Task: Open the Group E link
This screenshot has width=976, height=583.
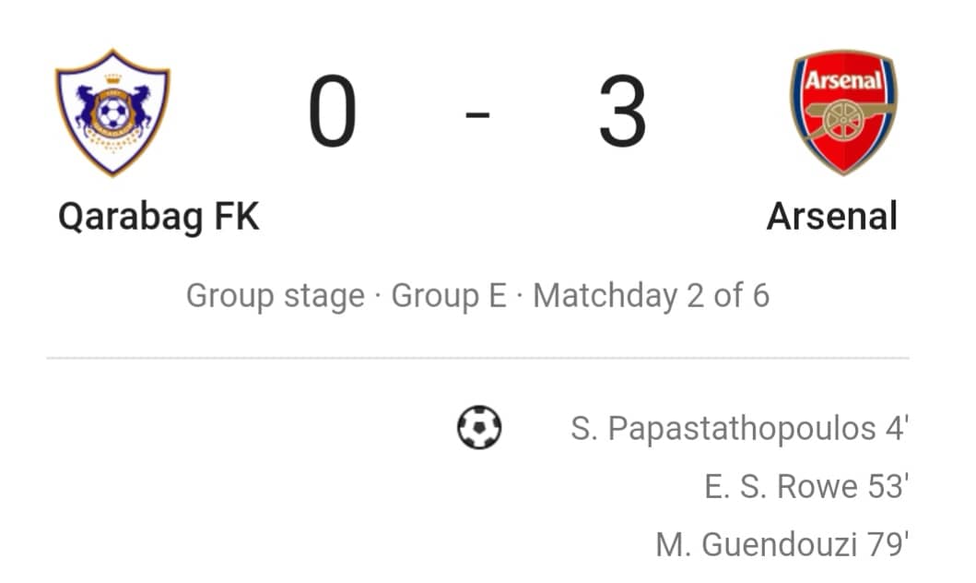Action: coord(449,295)
